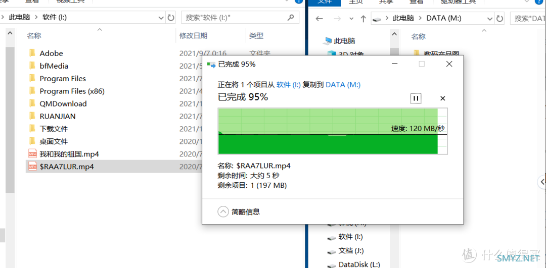Select the 桌面文件 folder
546x268 pixels.
click(54, 141)
